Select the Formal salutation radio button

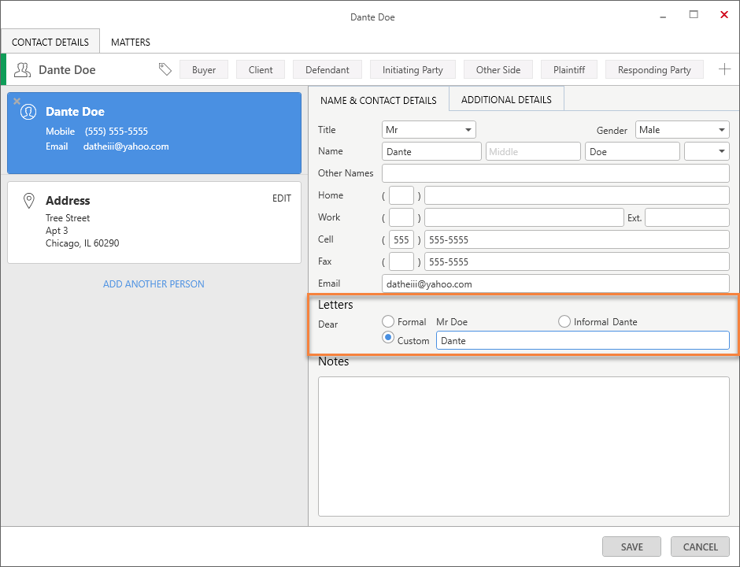tap(388, 321)
